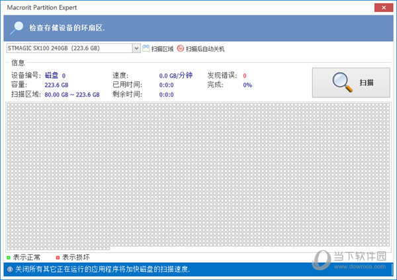Click the scan area calendar icon

tap(146, 48)
